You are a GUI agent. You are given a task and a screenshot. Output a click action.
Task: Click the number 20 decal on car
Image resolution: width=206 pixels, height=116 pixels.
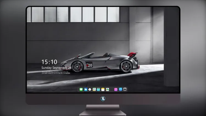[x=90, y=65]
